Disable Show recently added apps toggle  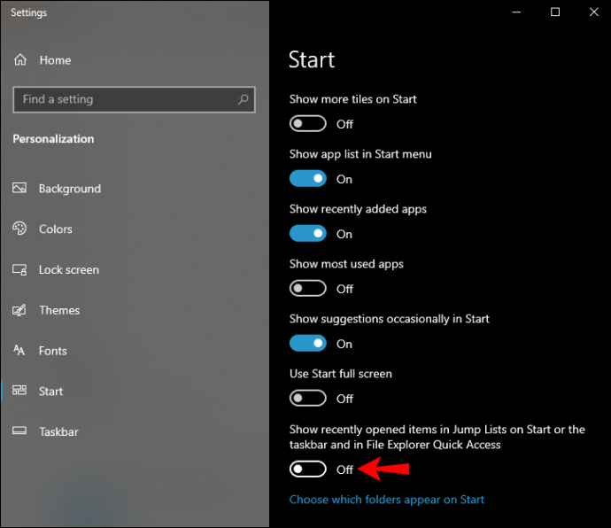click(308, 234)
